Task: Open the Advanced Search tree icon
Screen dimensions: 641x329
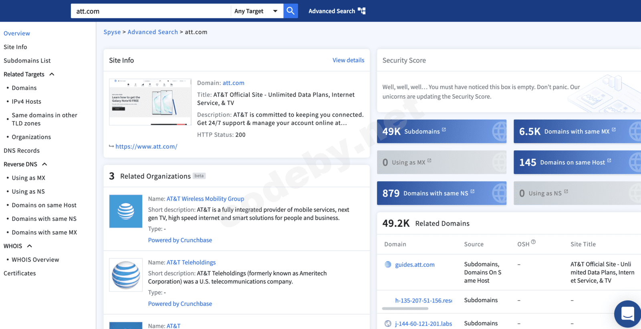Action: (362, 11)
